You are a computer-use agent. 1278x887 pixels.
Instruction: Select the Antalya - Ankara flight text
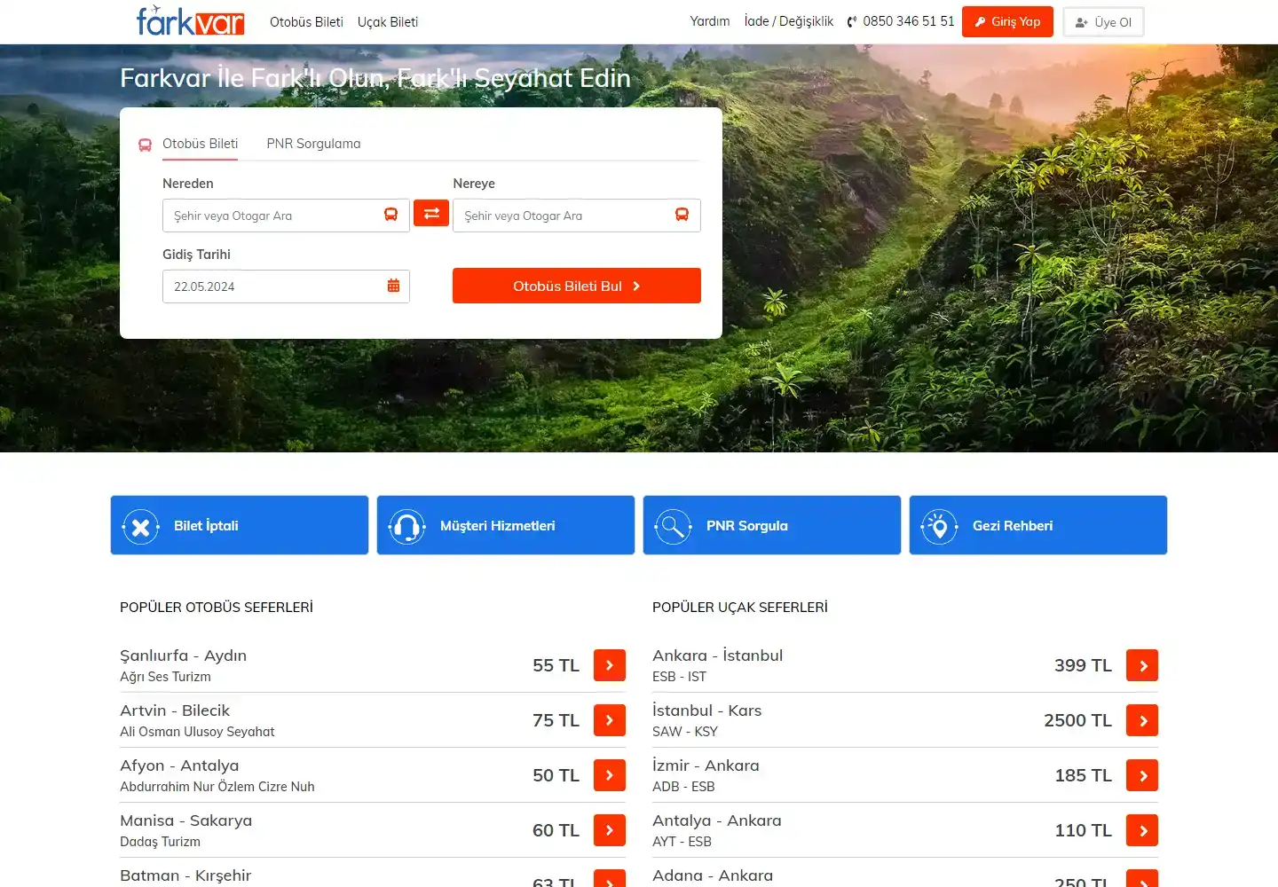coord(717,820)
